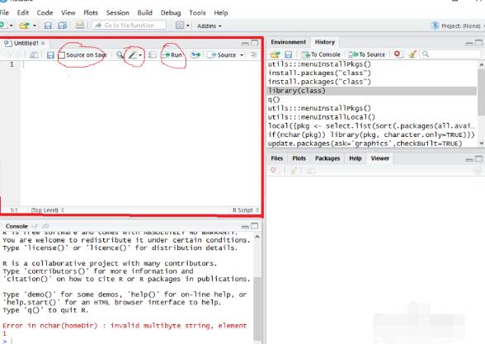Clear all history with broom icon
Viewport: 485px width, 344px height.
click(412, 54)
